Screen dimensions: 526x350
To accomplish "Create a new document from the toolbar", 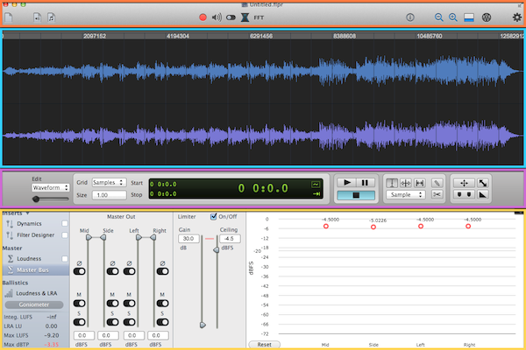I will (x=9, y=17).
